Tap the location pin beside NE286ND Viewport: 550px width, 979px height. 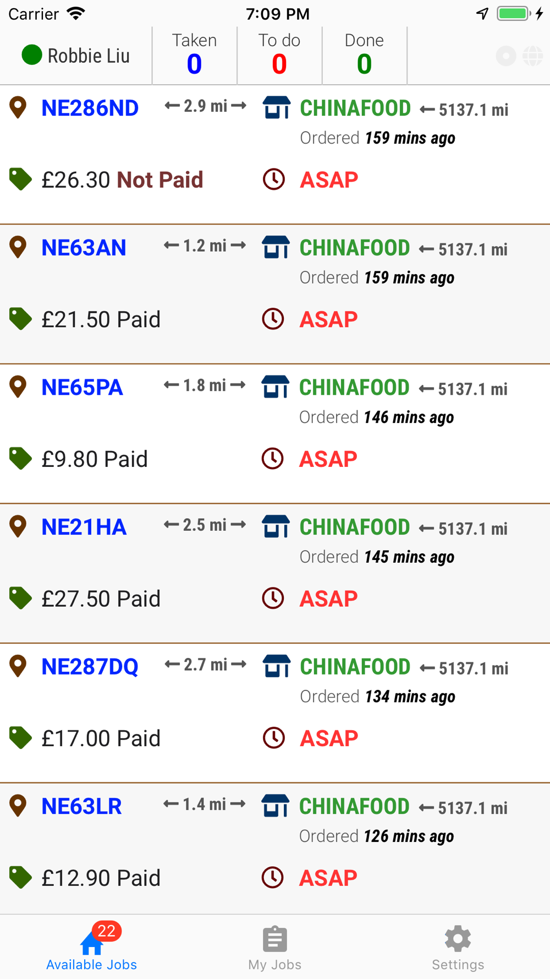18,107
